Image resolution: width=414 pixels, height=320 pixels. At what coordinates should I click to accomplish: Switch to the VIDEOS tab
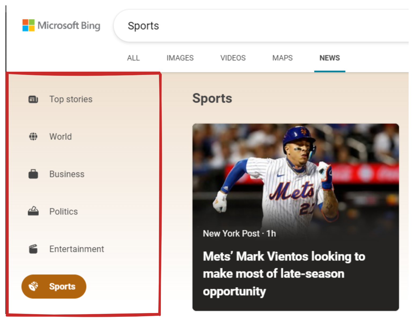click(x=233, y=58)
